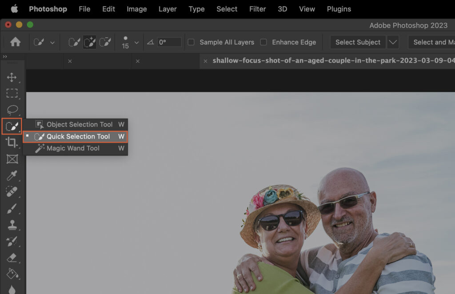Select the Frame tool
455x294 pixels.
click(12, 157)
